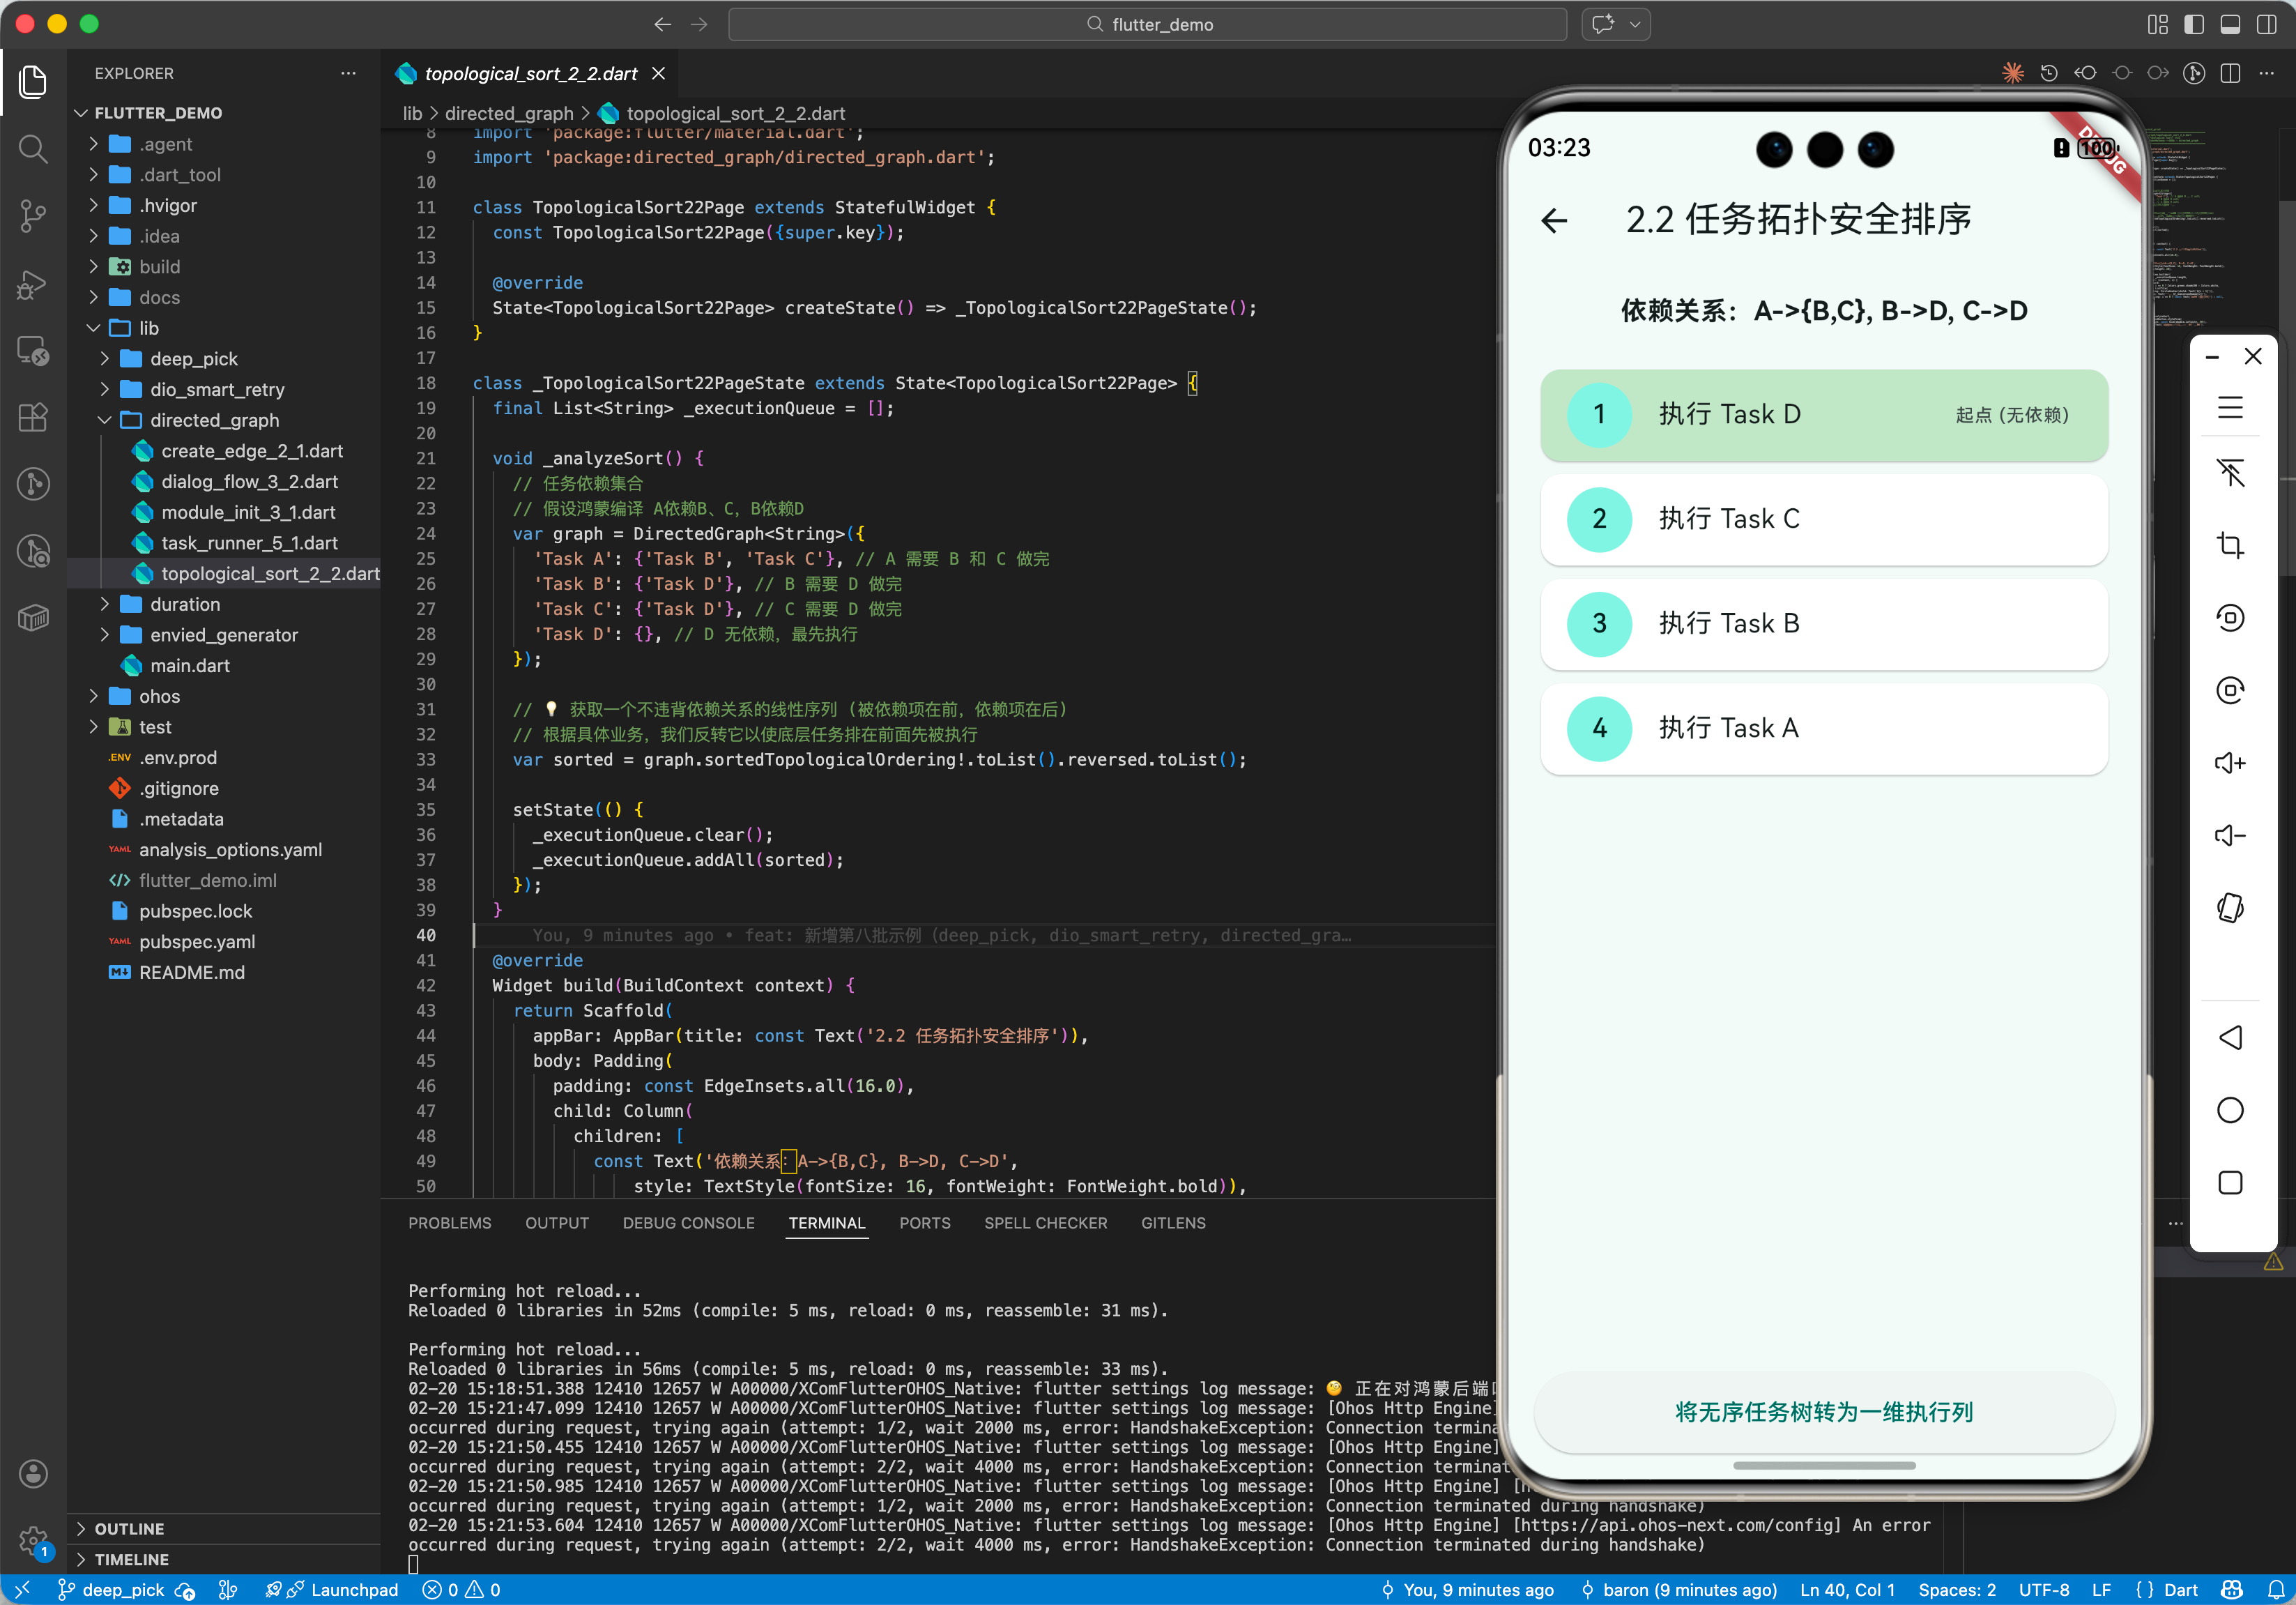This screenshot has height=1605, width=2296.
Task: Collapse the directed_graph folder
Action: pos(214,420)
